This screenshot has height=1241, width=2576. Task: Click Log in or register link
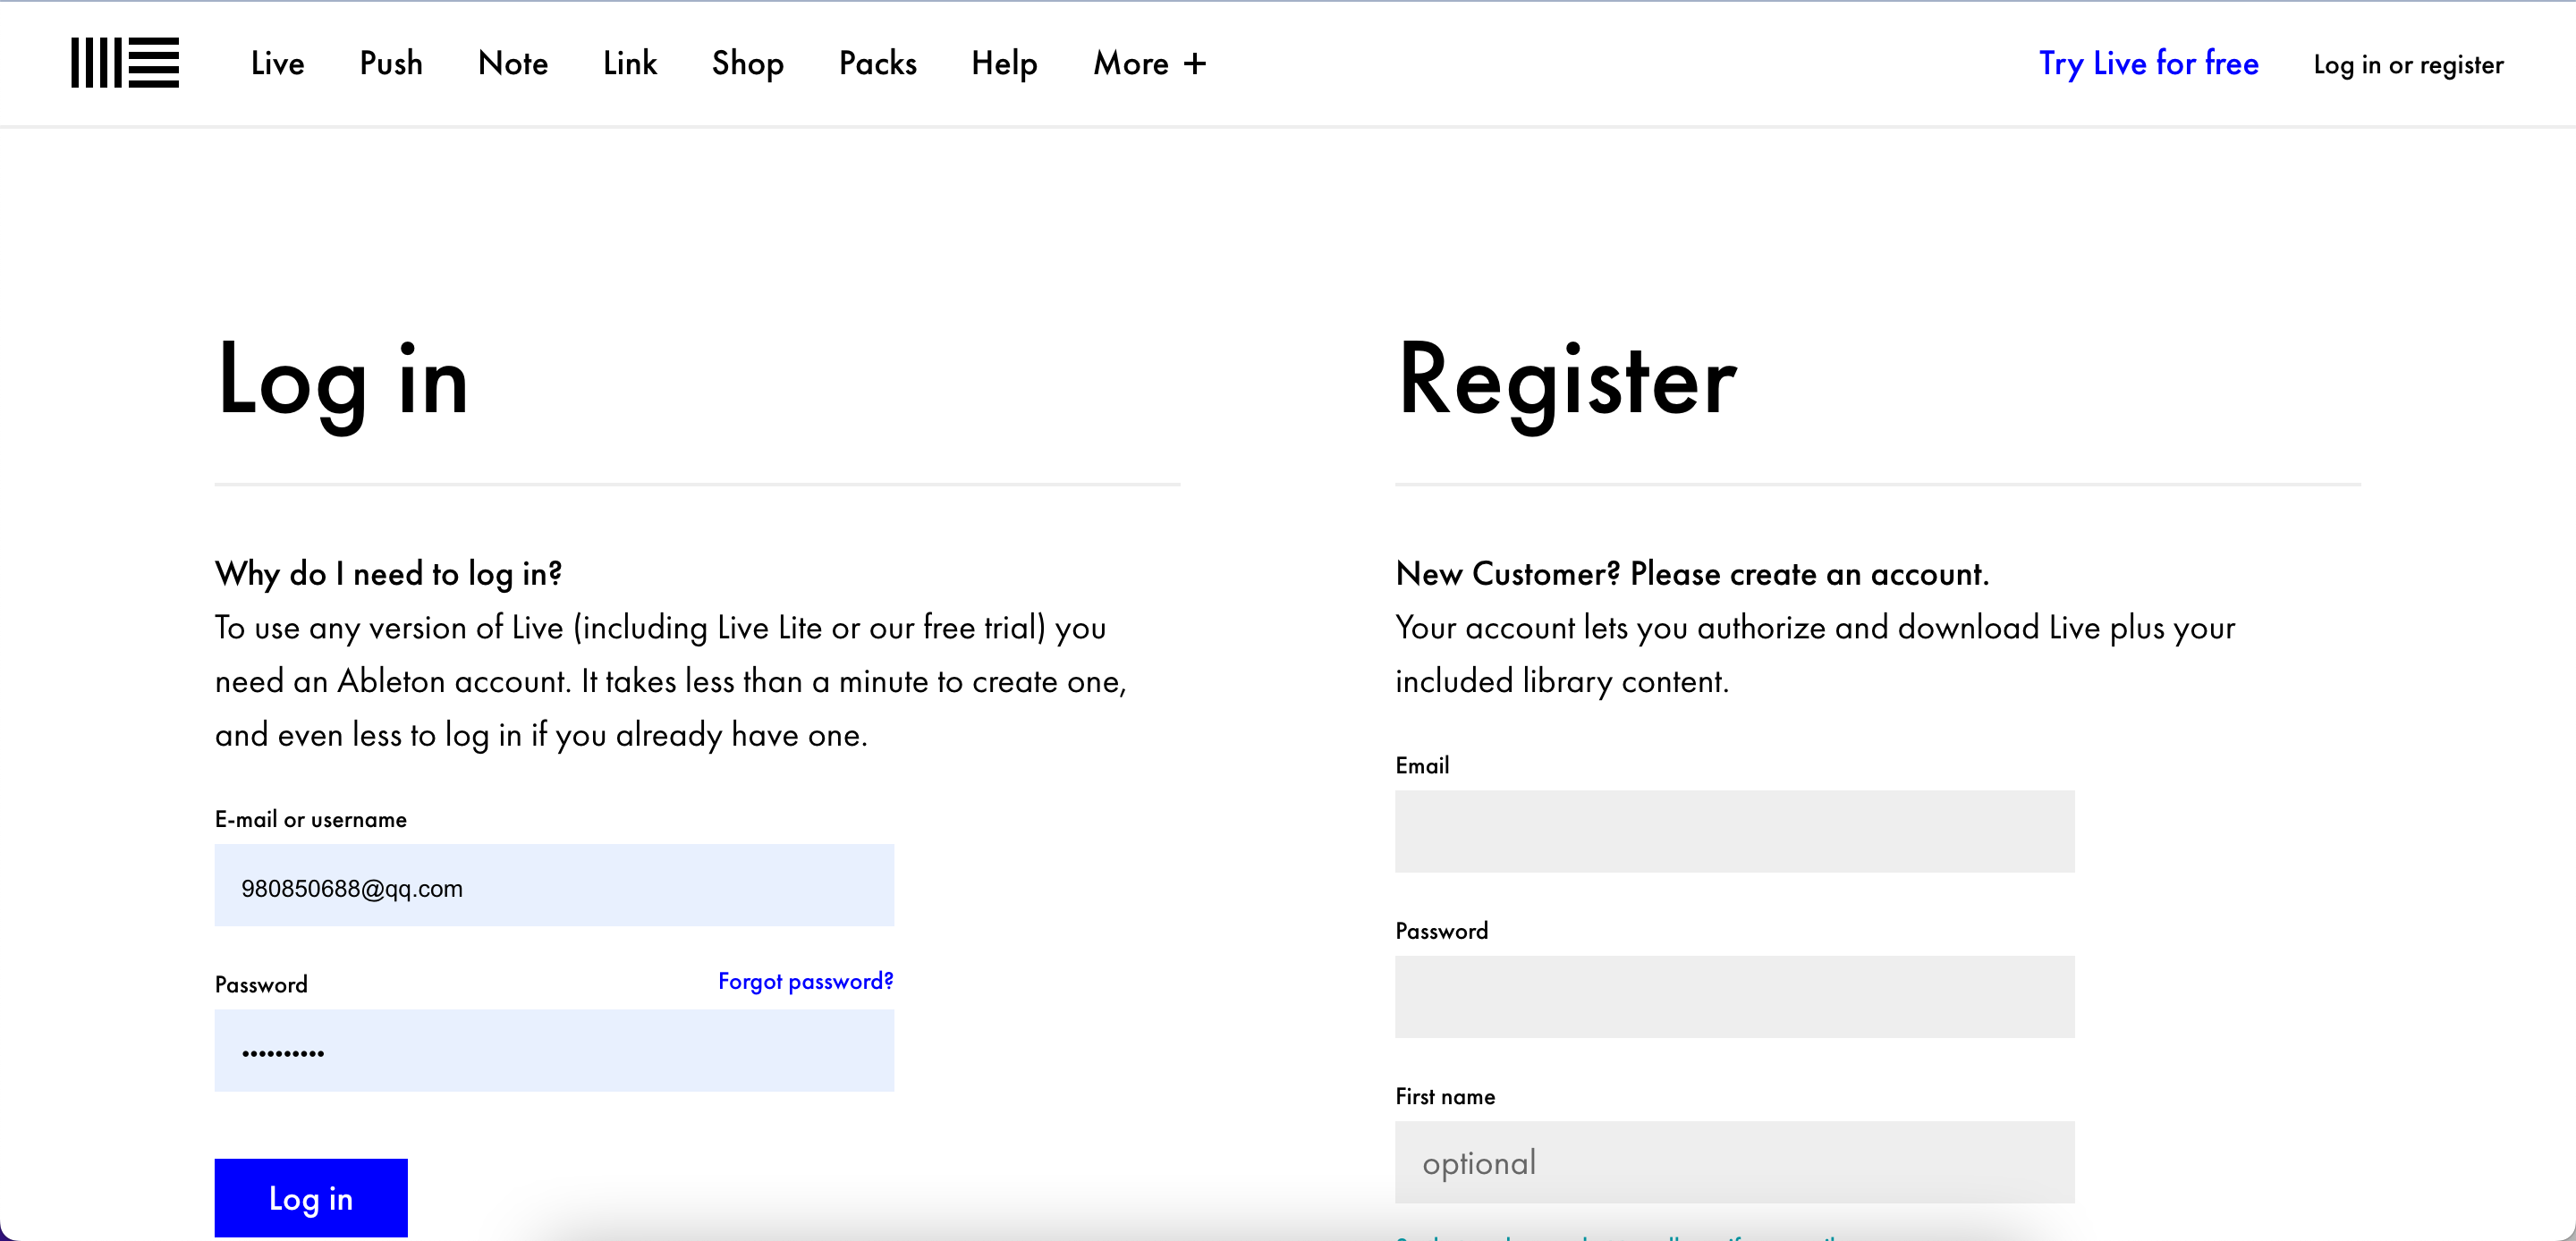(2408, 65)
